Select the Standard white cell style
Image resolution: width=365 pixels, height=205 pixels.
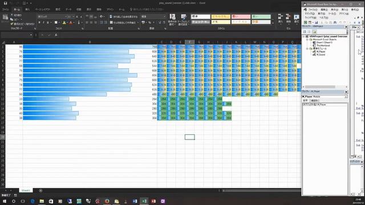tap(200, 17)
